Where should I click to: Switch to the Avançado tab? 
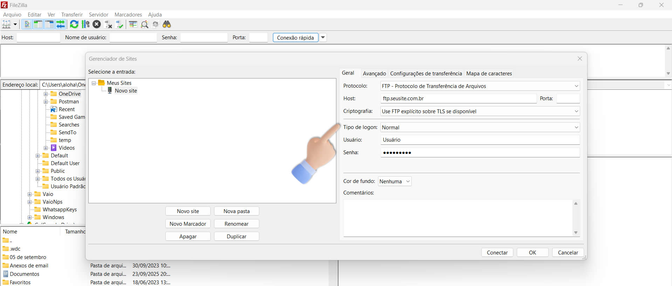click(374, 74)
